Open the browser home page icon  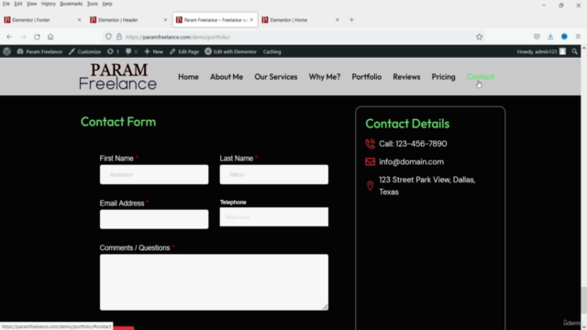pyautogui.click(x=50, y=37)
